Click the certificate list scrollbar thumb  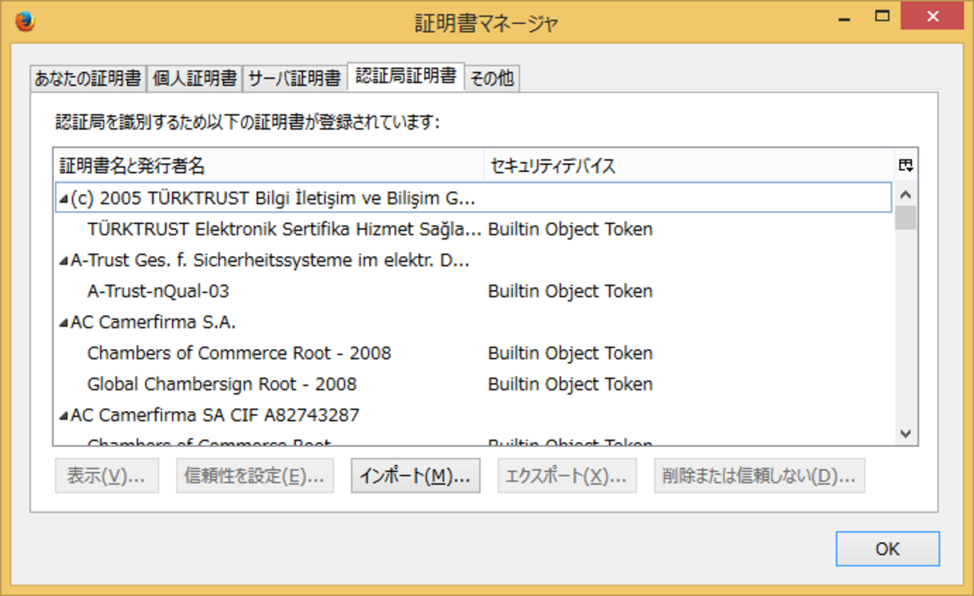pyautogui.click(x=905, y=218)
